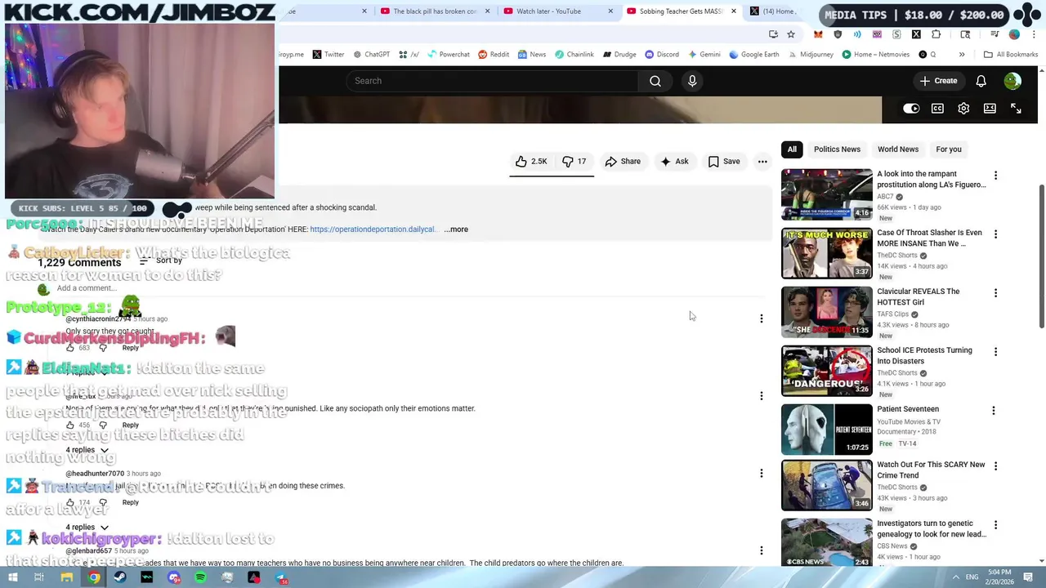Toggle closed captions on the player
The height and width of the screenshot is (588, 1046).
[x=937, y=109]
